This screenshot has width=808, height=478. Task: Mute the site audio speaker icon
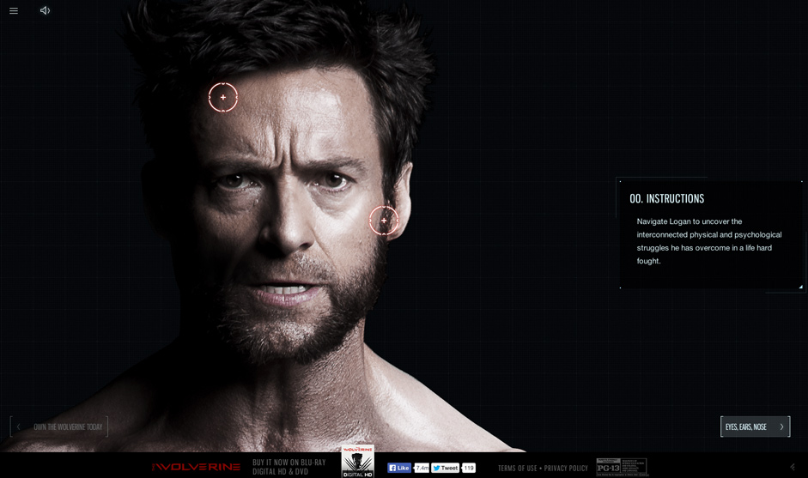45,10
